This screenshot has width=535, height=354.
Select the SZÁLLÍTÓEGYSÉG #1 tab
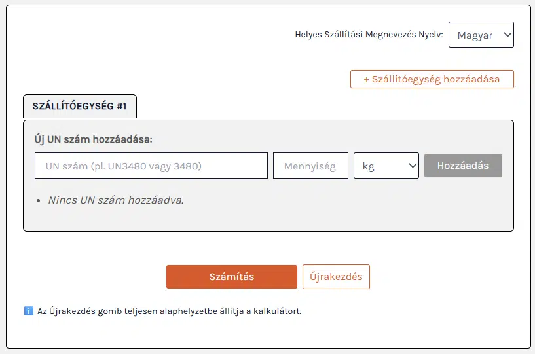pyautogui.click(x=79, y=106)
